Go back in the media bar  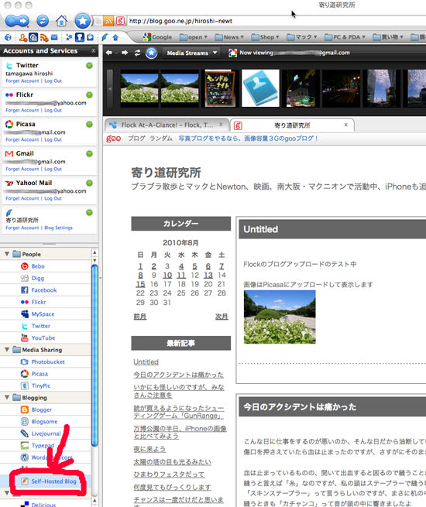tap(109, 53)
